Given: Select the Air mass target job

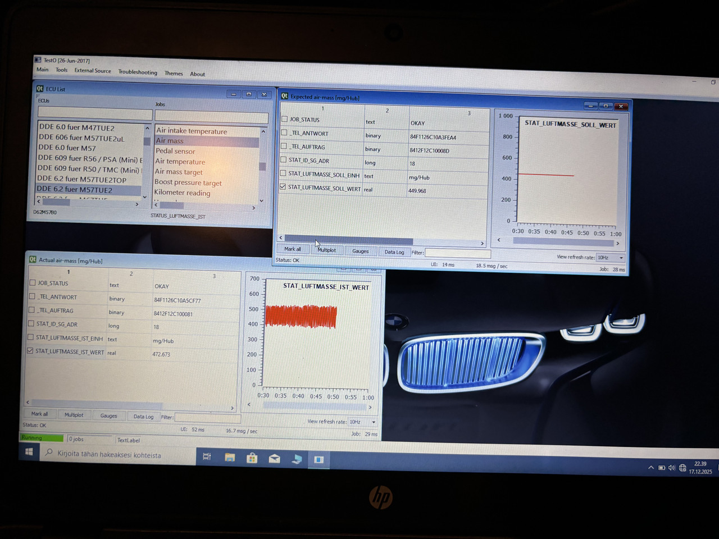Looking at the screenshot, I should 179,172.
